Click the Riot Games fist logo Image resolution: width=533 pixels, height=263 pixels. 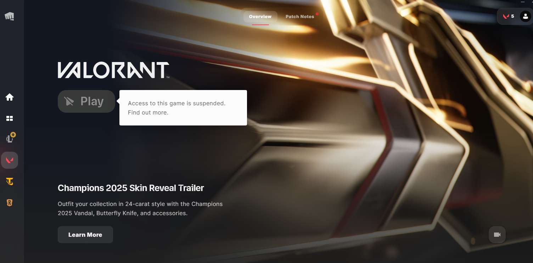point(9,16)
